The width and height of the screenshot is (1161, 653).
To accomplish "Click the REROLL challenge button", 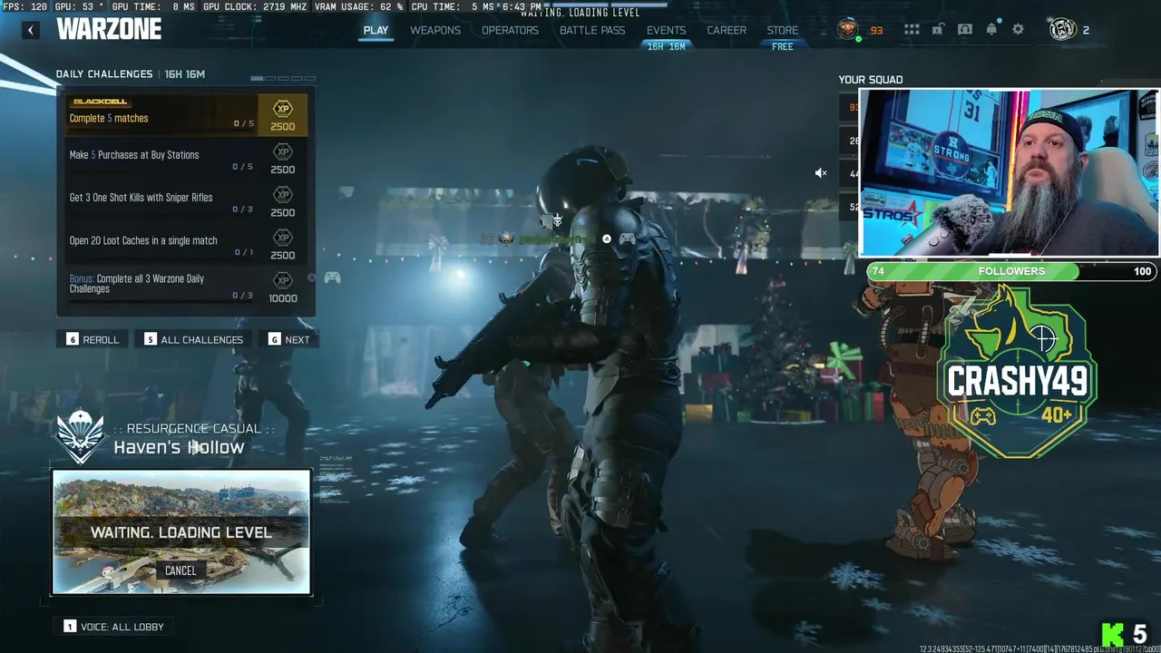I will click(x=93, y=339).
